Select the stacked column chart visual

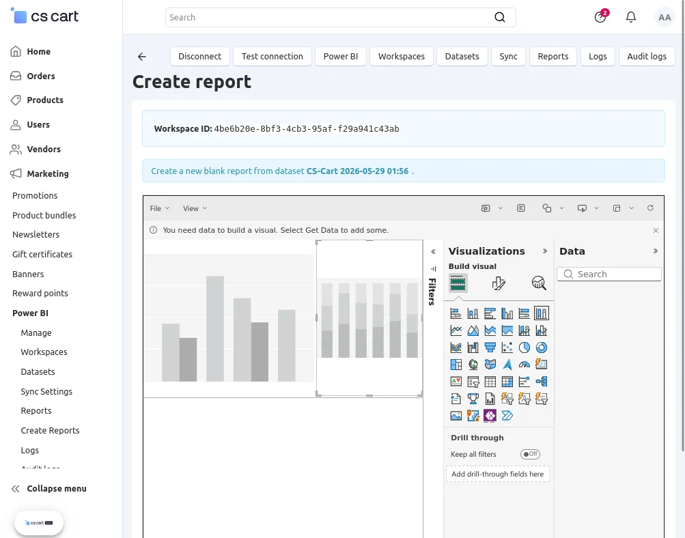click(473, 313)
